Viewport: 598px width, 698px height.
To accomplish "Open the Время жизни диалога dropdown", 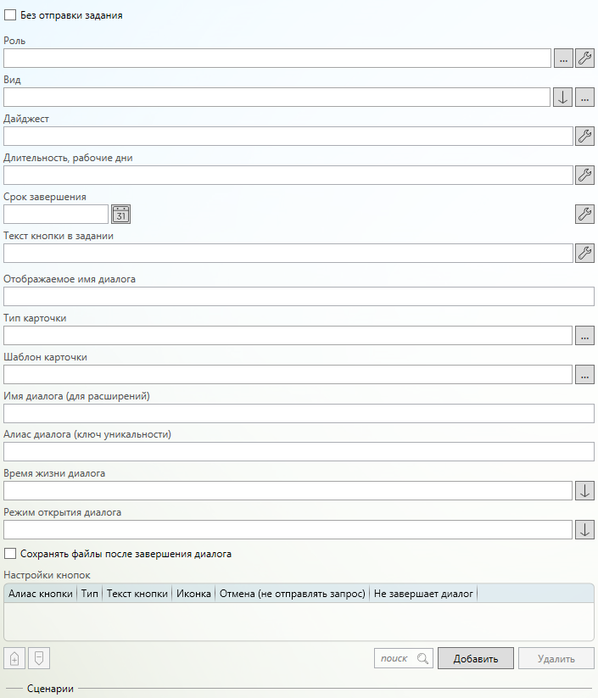I will click(584, 490).
